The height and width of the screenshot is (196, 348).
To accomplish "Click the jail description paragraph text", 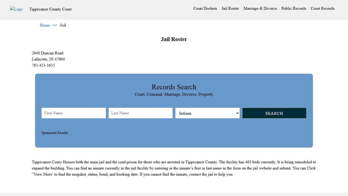I will (x=174, y=168).
